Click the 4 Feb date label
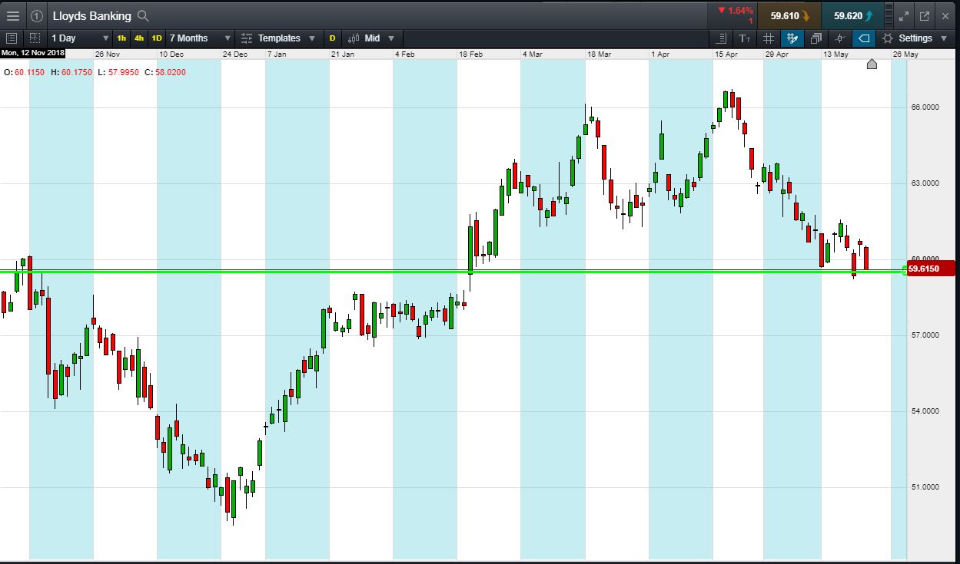The height and width of the screenshot is (564, 960). pos(404,54)
